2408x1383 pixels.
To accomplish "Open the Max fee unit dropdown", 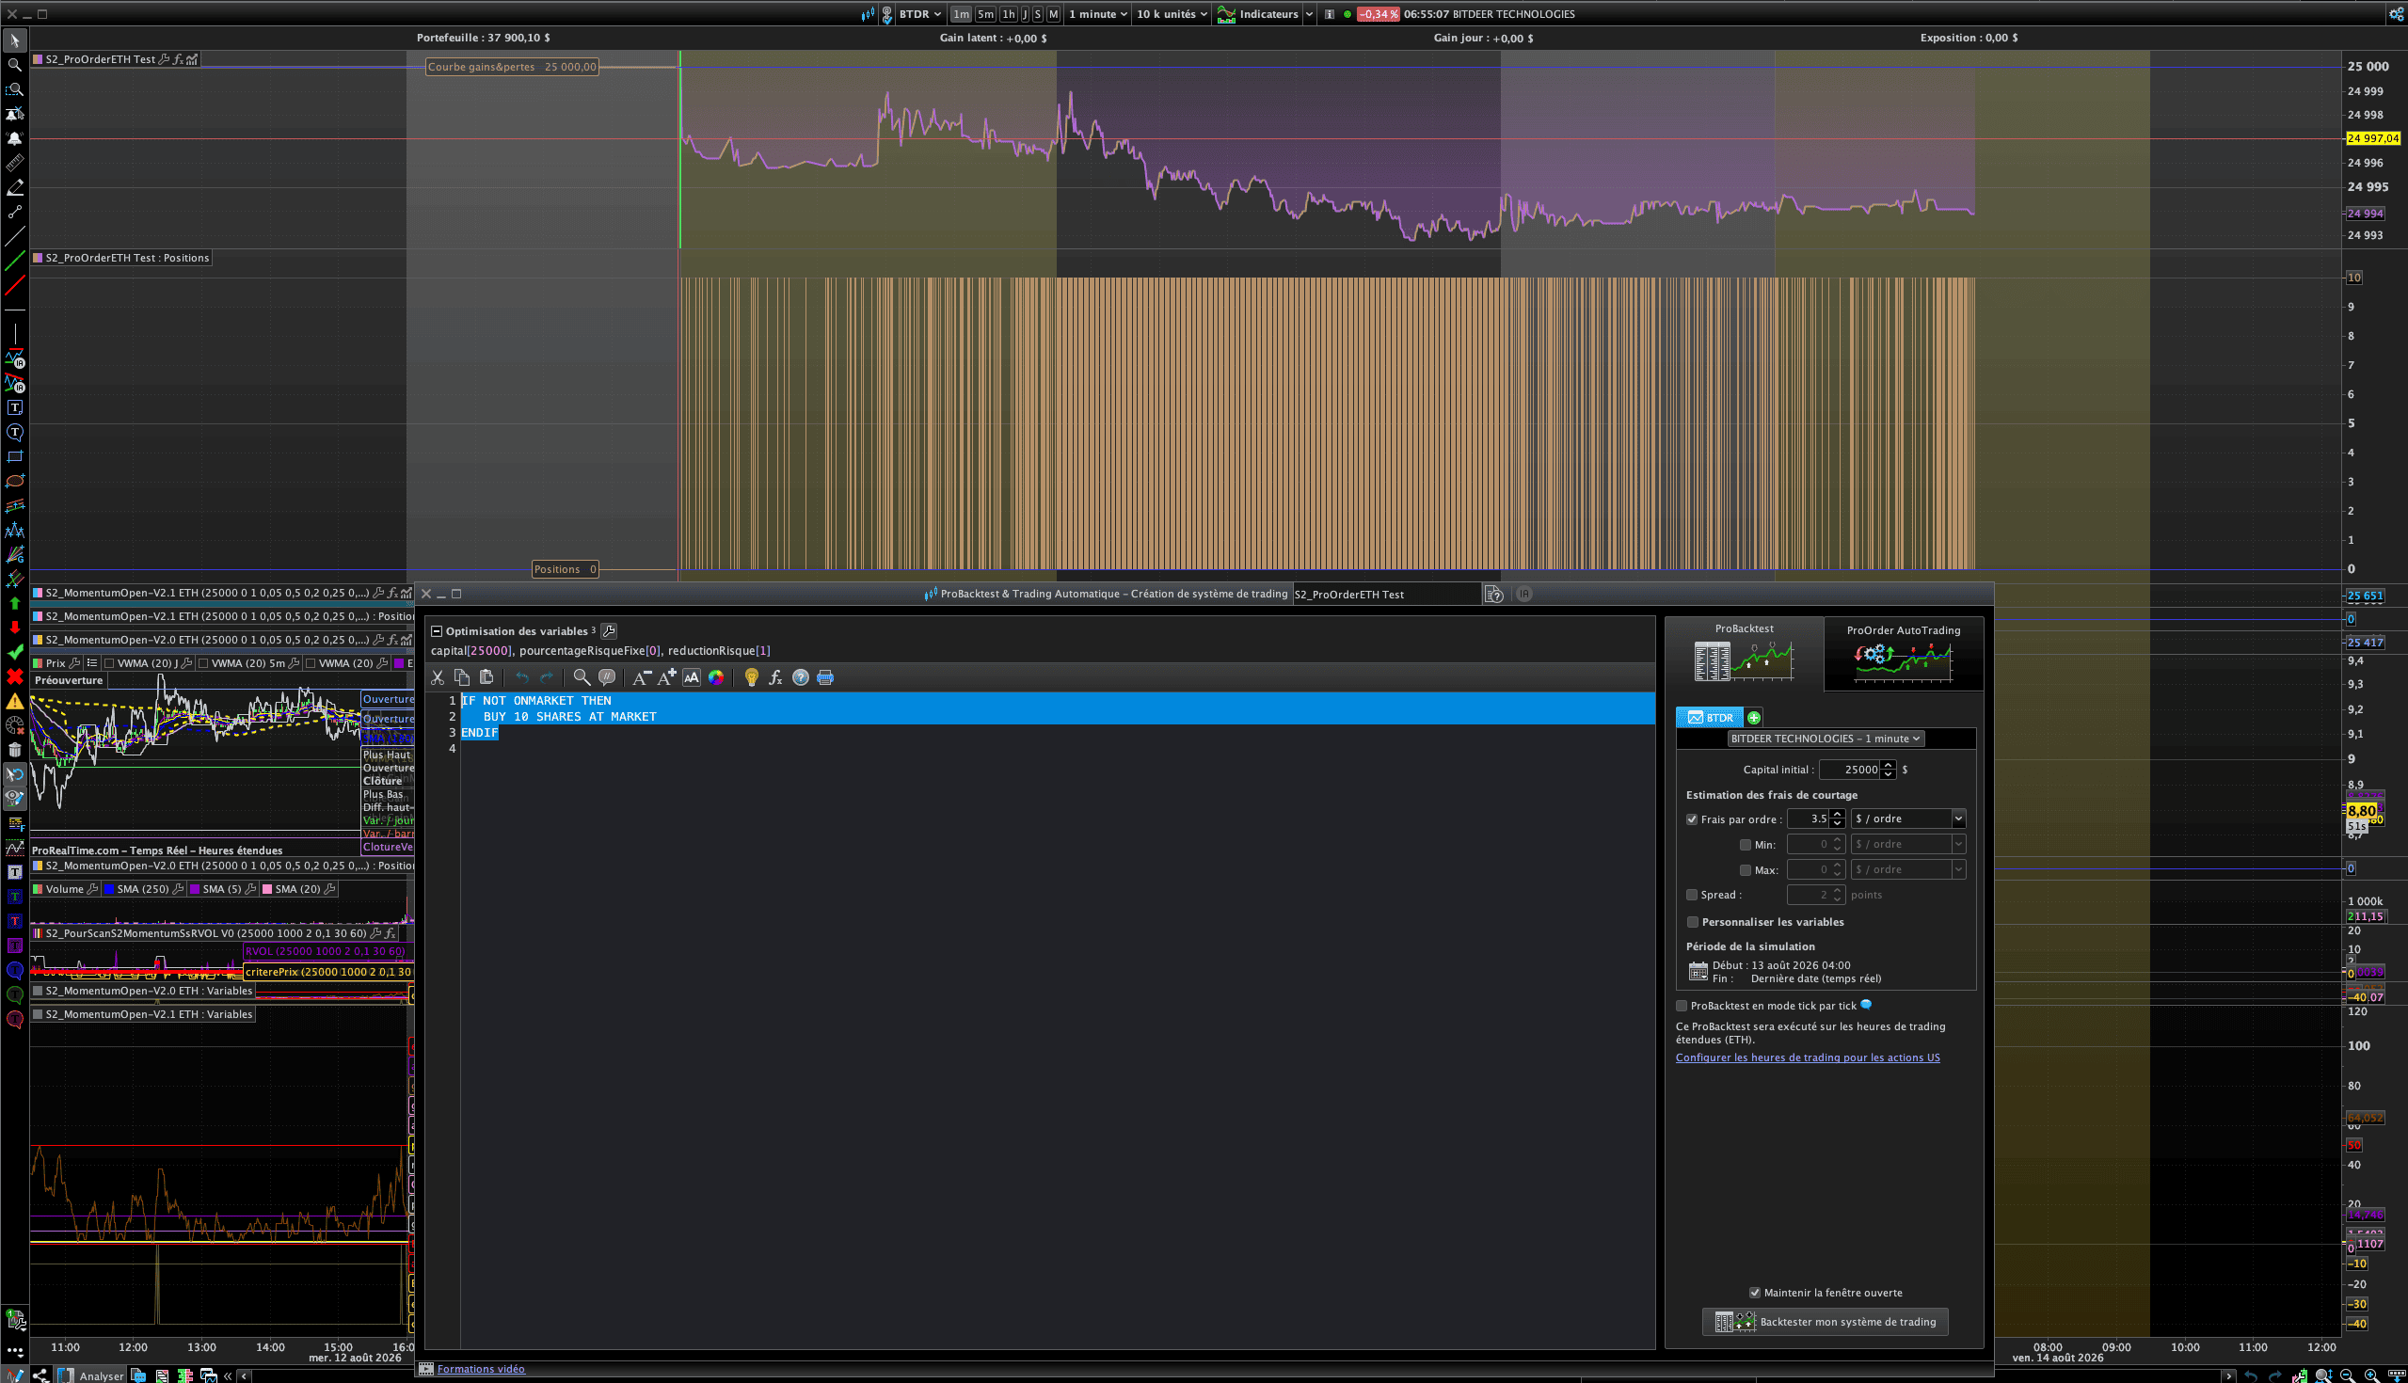I will click(x=1908, y=870).
